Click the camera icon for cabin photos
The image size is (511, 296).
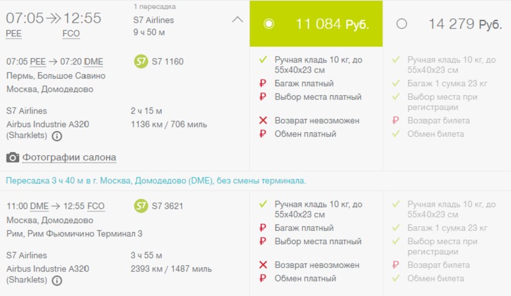click(x=12, y=157)
